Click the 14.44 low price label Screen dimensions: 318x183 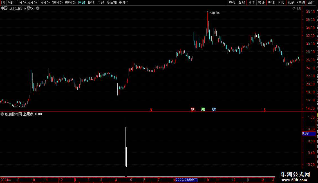(x=21, y=107)
